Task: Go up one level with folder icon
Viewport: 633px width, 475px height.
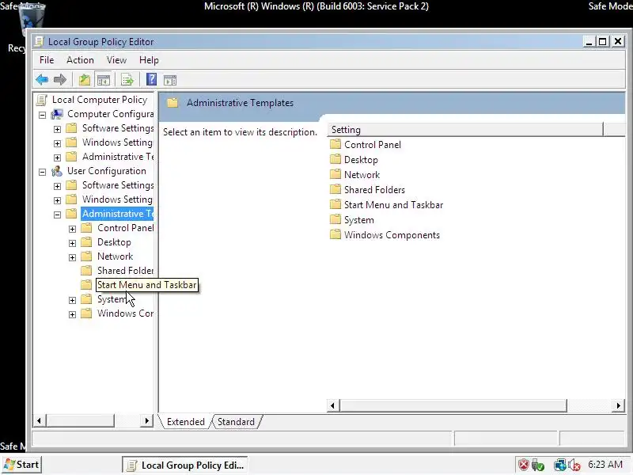Action: tap(85, 80)
